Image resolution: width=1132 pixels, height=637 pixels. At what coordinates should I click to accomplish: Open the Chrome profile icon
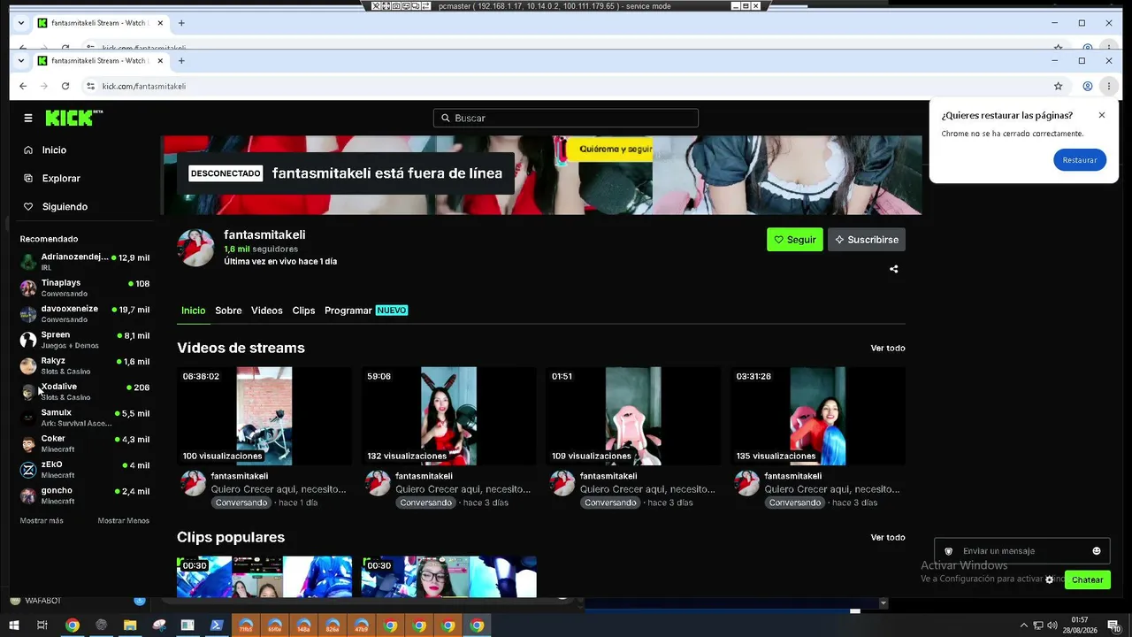pos(1088,86)
